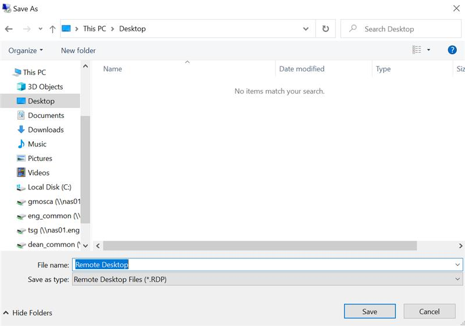Click the Cancel button
Screen dimensions: 465x326
point(430,311)
